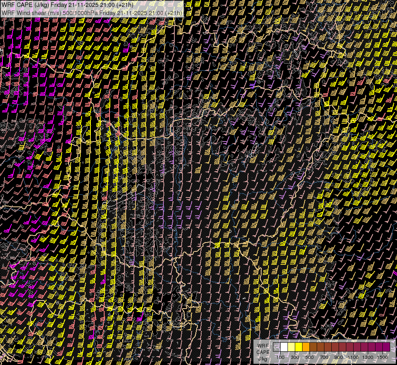Click the 1500 label on legend
Viewport: 397px width, 365px height.
point(382,357)
